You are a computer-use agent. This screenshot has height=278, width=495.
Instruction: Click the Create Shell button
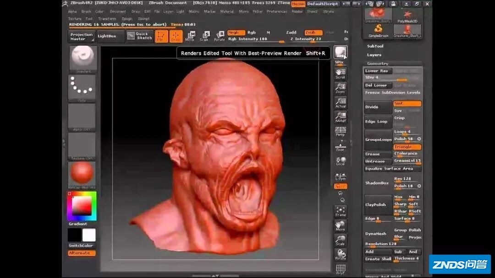(378, 259)
